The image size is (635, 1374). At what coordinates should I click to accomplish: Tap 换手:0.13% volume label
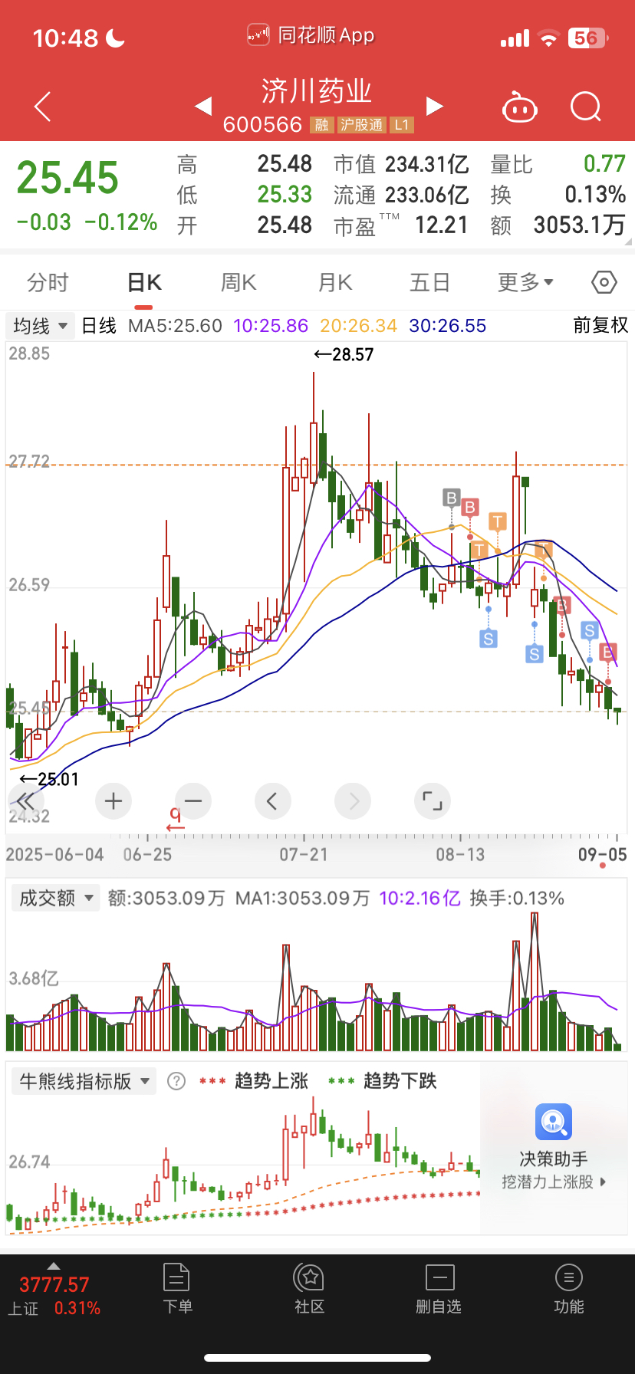pyautogui.click(x=517, y=898)
